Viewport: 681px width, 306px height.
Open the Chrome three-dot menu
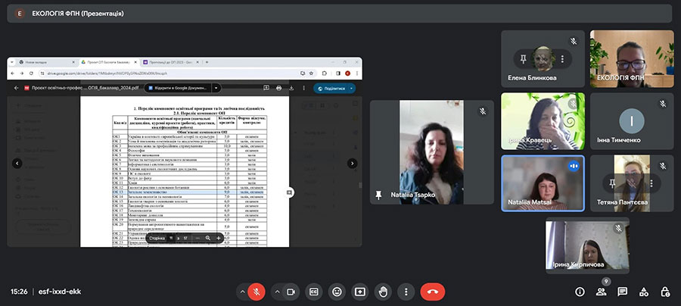[357, 73]
